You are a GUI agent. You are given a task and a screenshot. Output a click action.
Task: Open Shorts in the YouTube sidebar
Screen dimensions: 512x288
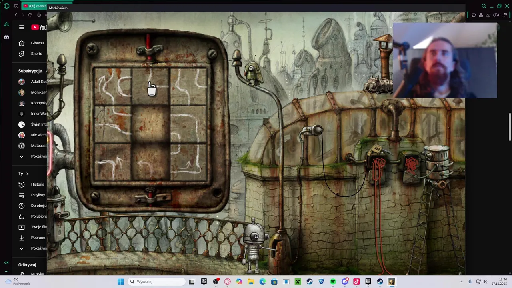(32, 54)
